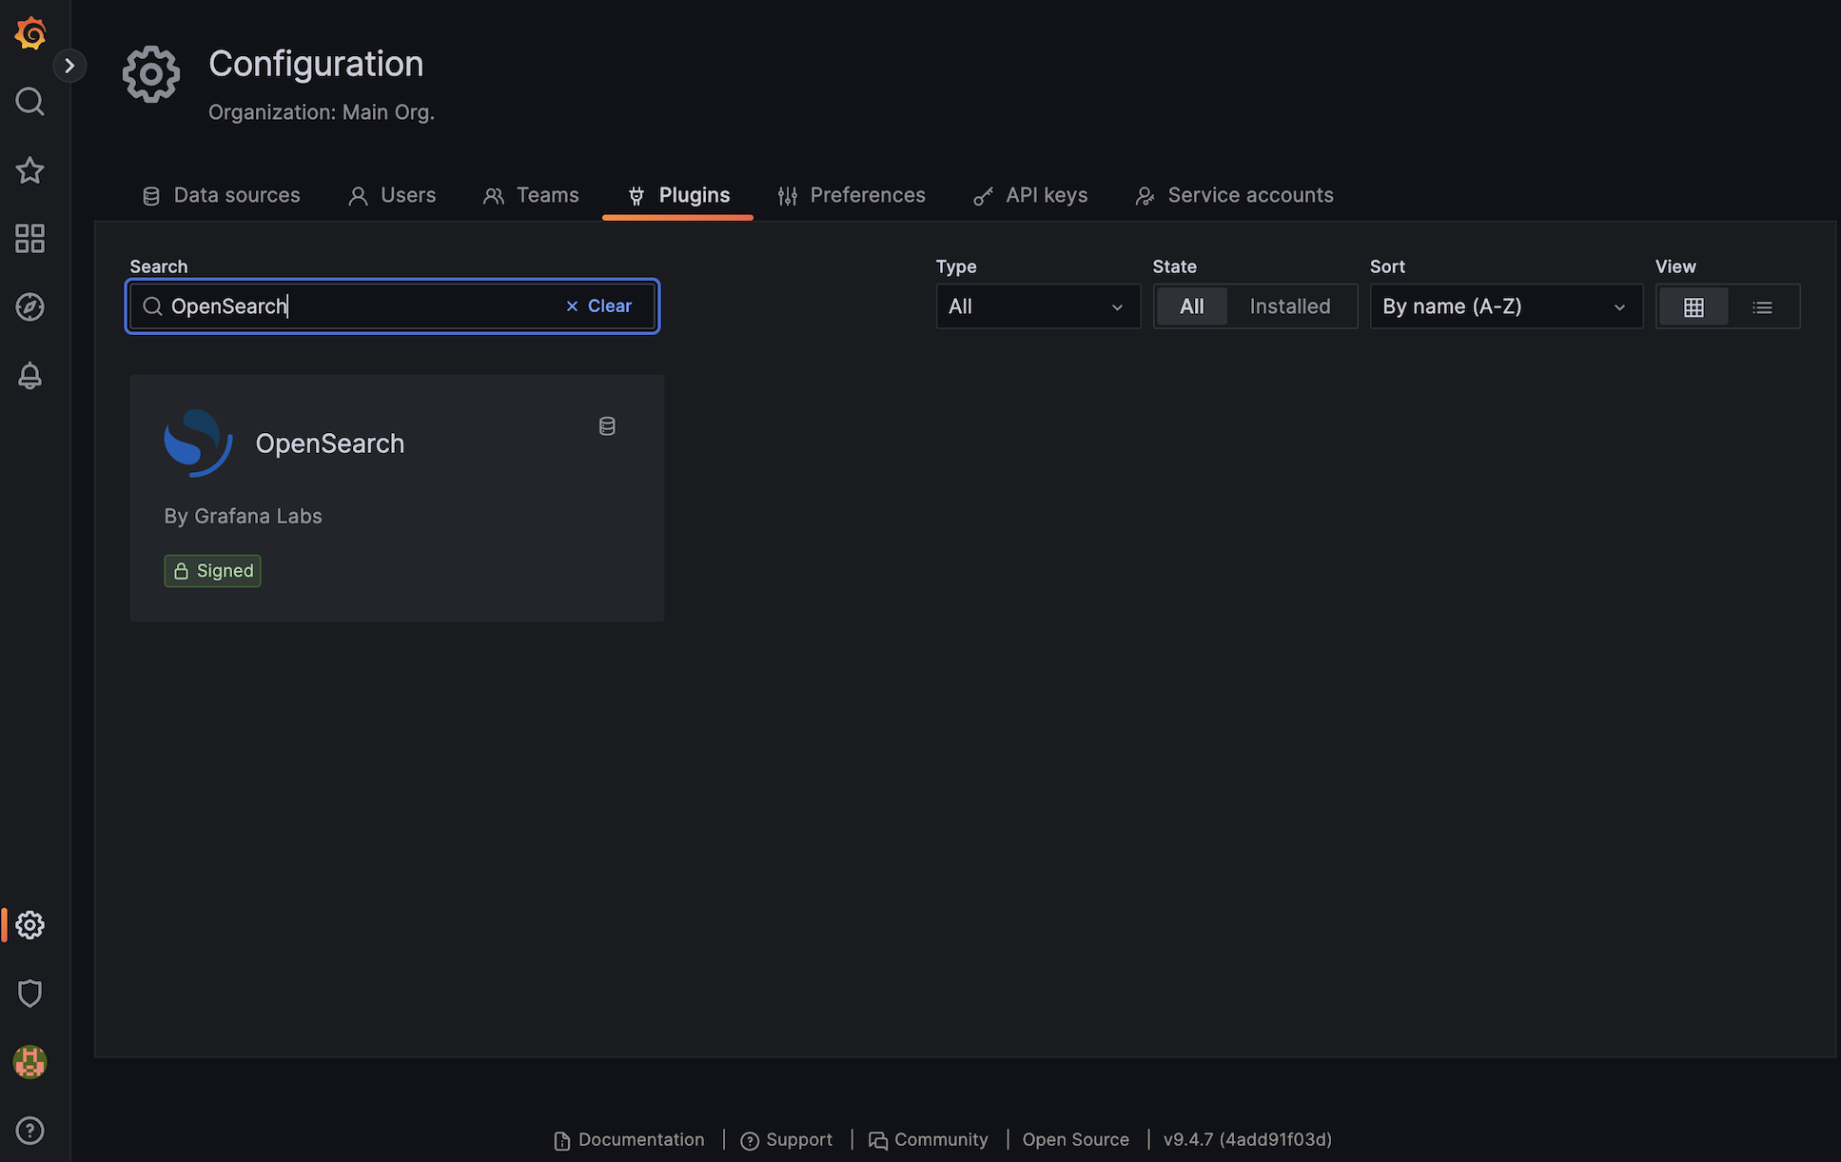
Task: Click the large Configuration gear header icon
Action: [151, 74]
